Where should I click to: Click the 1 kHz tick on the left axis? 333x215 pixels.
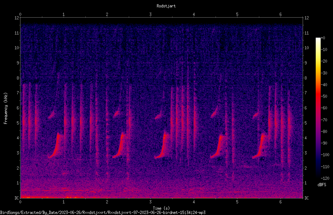(18, 183)
